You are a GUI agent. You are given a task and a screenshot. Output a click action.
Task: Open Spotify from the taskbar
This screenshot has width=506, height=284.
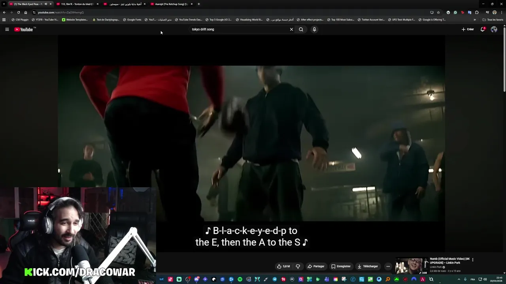point(240,279)
